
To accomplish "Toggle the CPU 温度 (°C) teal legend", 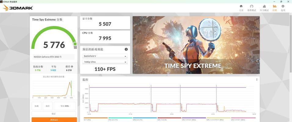I will 120,119.
